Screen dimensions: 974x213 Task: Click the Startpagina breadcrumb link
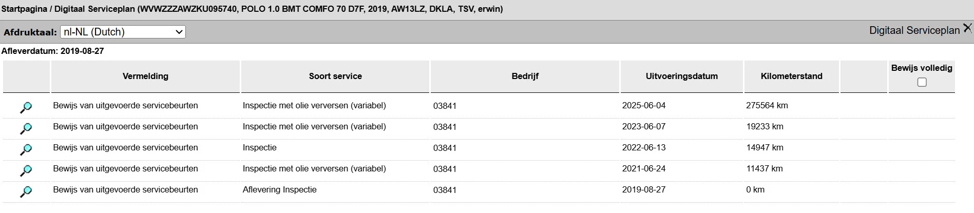click(x=24, y=9)
